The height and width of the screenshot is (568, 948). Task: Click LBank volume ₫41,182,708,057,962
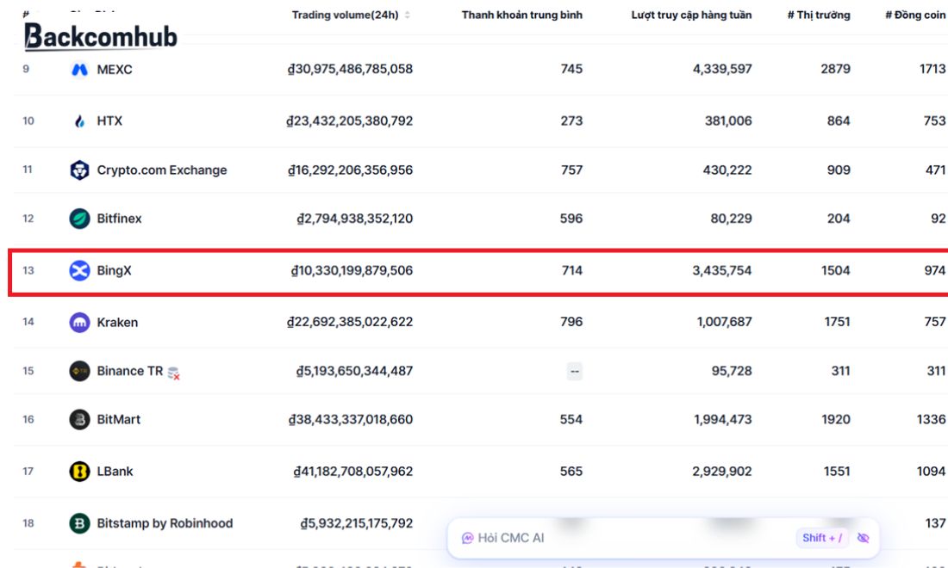point(353,472)
